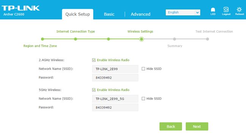Open the Advanced tab
This screenshot has height=136, width=246.
(x=140, y=14)
